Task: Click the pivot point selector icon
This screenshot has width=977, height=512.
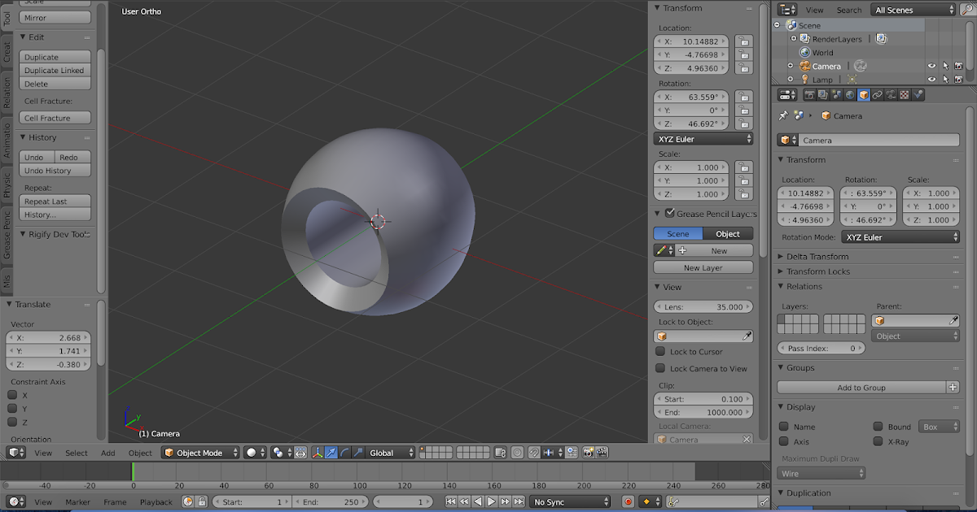Action: click(281, 453)
